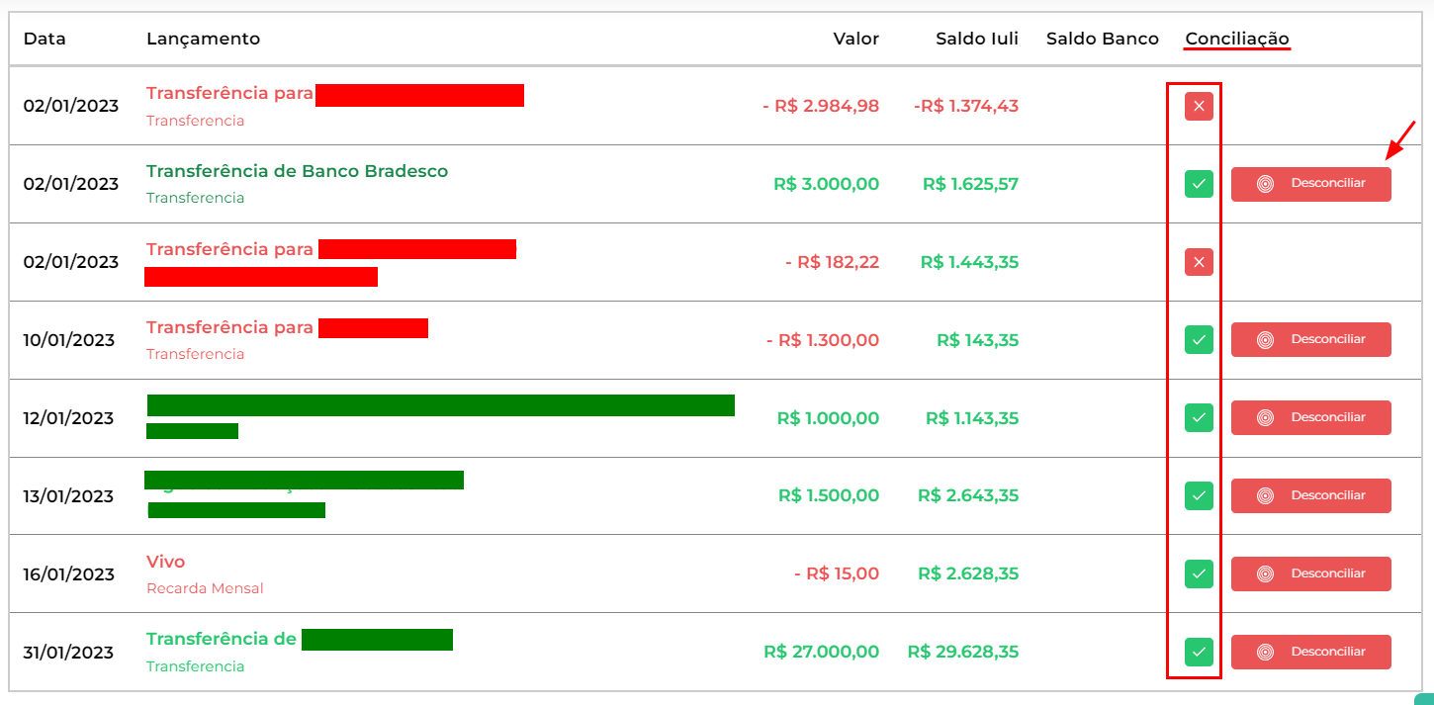Click green check icon for 13/01/2023 entry
This screenshot has width=1434, height=705.
[x=1199, y=495]
